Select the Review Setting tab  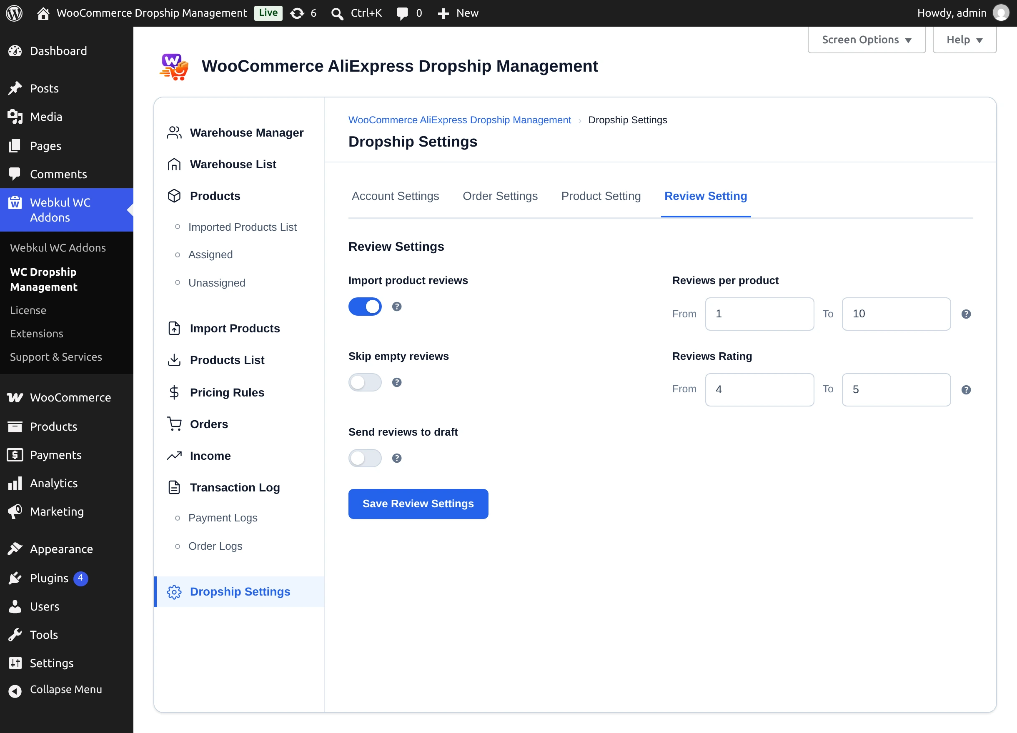pos(705,196)
